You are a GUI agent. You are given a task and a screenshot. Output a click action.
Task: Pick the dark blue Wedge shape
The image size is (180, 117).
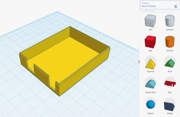coord(169,106)
